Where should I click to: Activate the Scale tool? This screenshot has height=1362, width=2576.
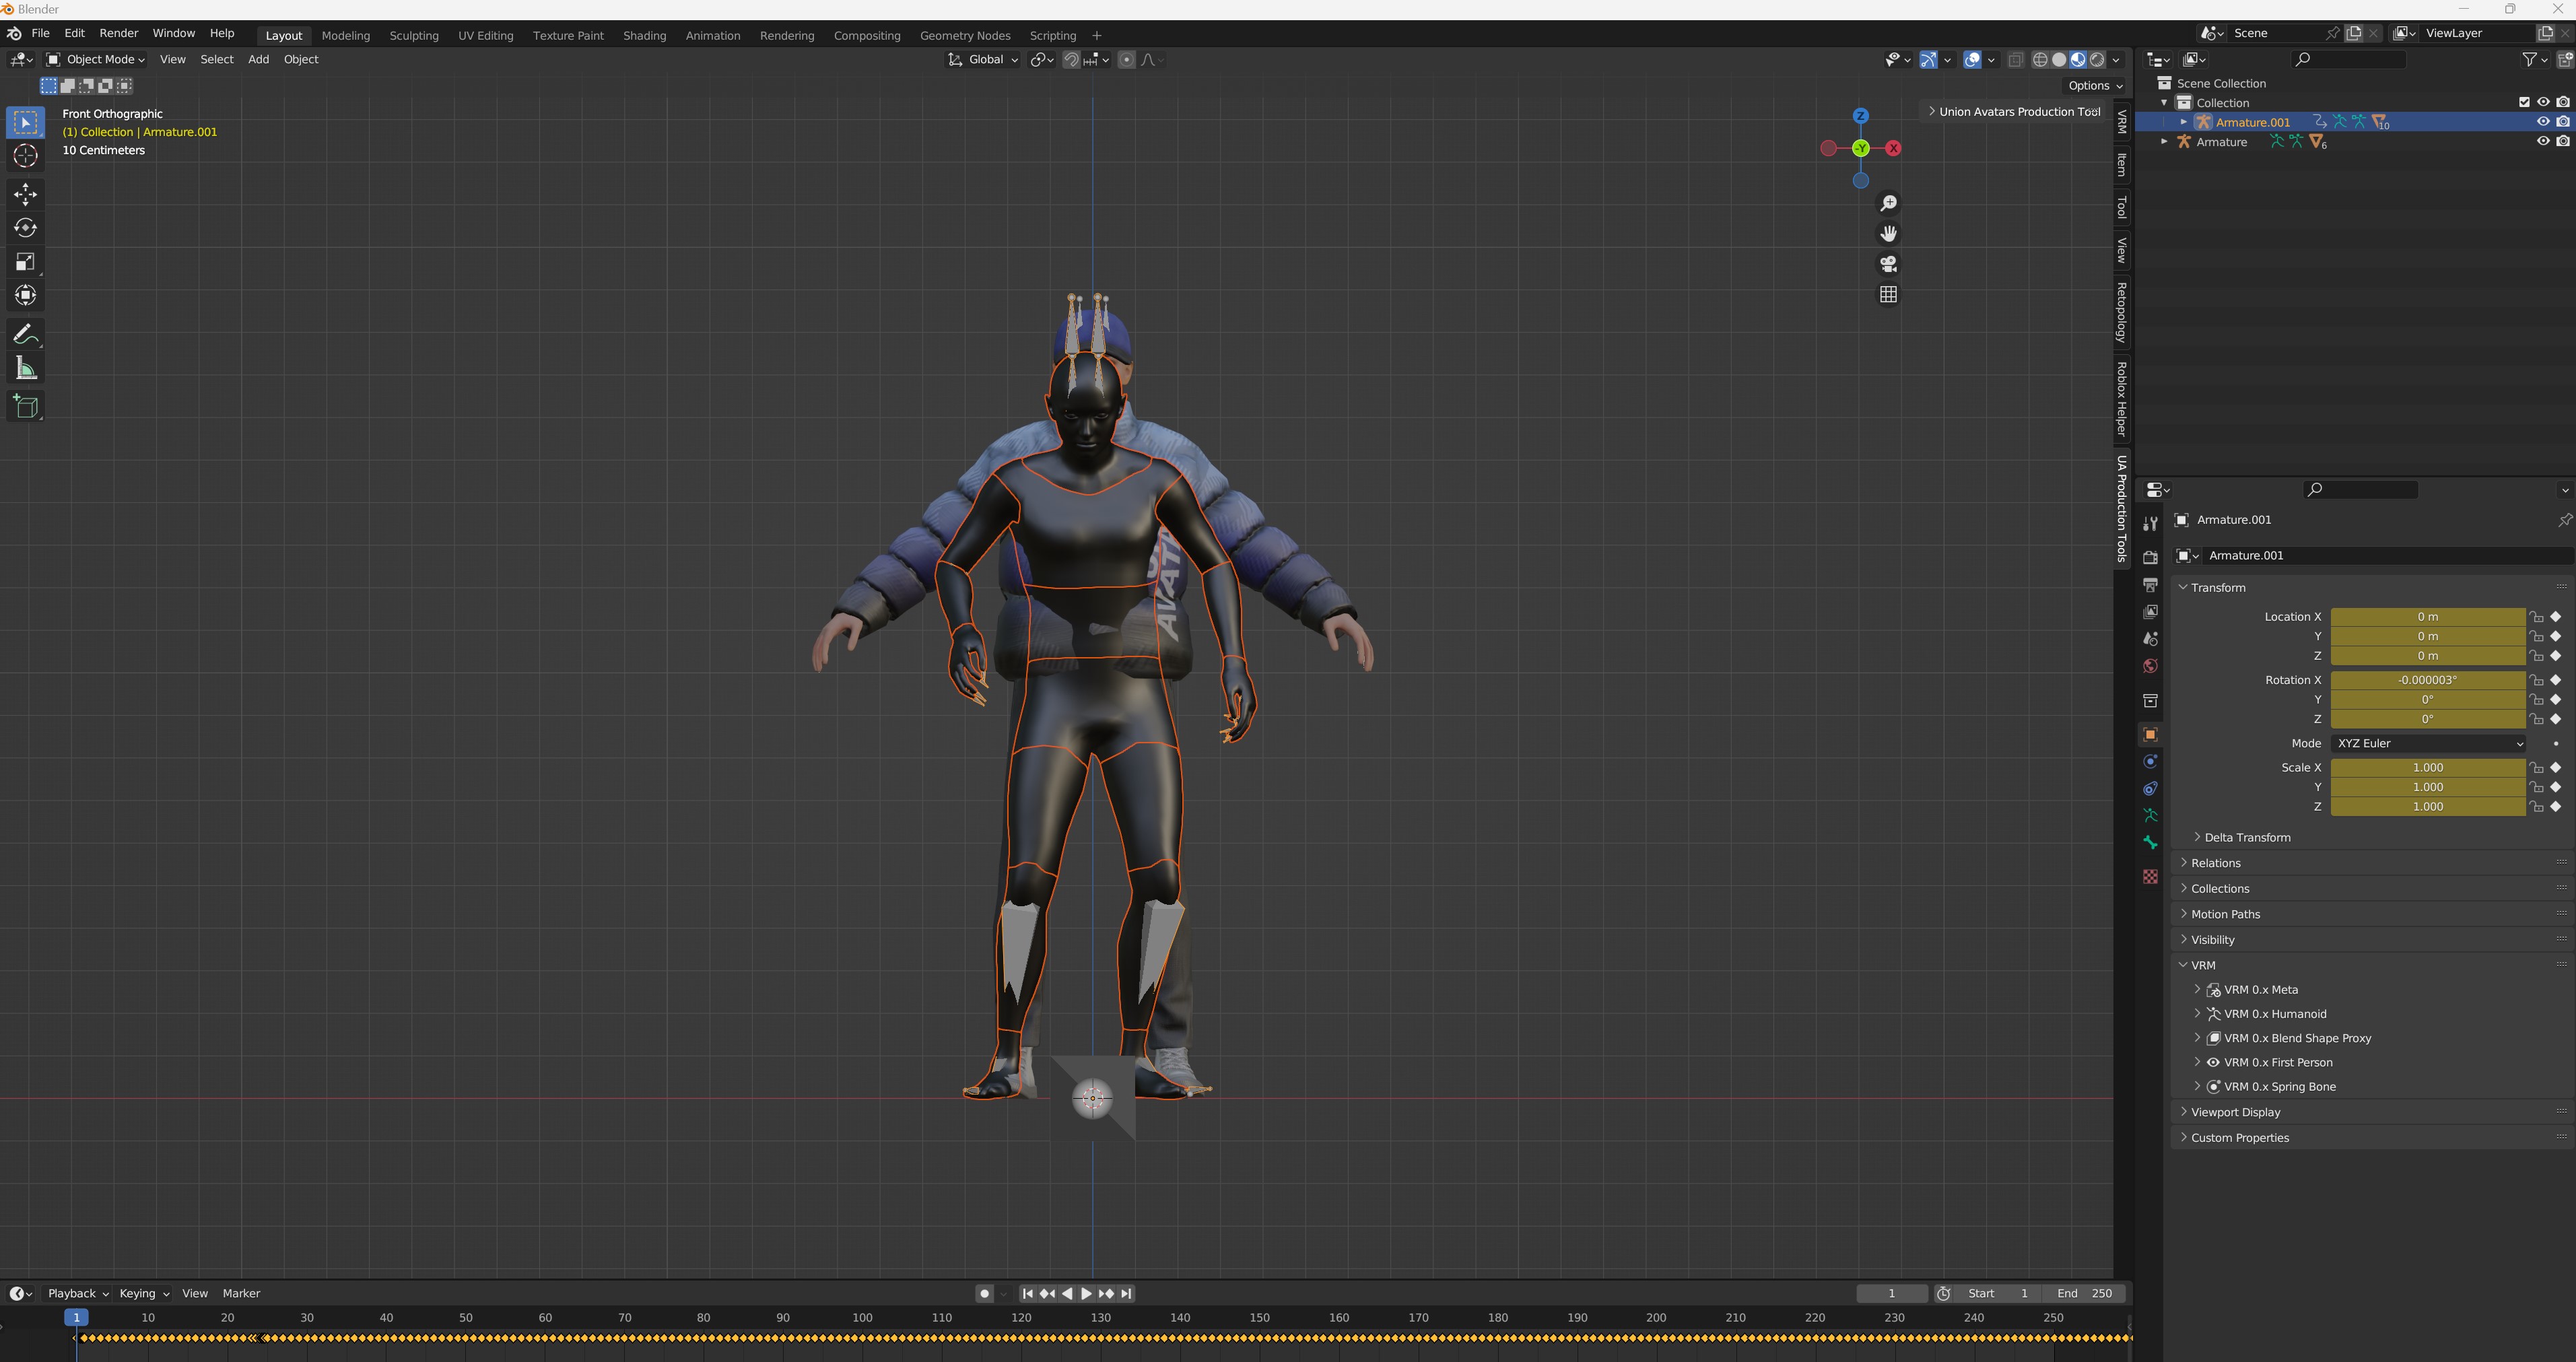(x=26, y=262)
